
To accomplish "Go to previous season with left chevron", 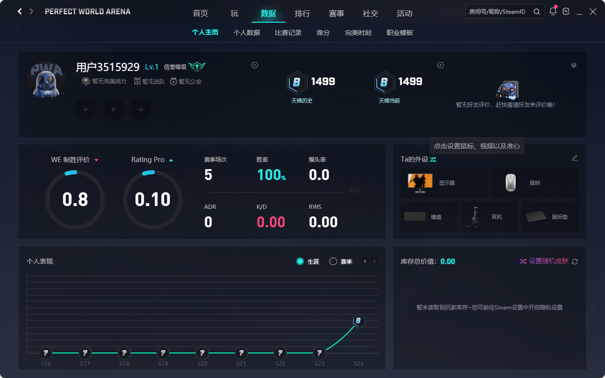I will 365,261.
